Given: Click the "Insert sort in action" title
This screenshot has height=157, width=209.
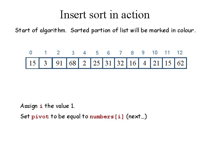Looking at the screenshot, I should 105,15.
